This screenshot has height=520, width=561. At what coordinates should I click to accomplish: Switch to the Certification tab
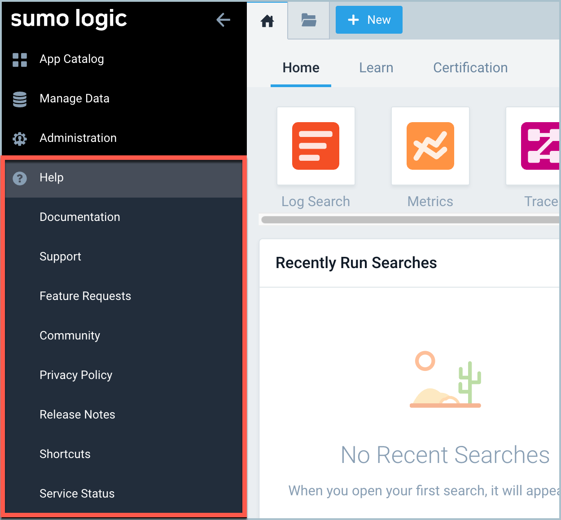click(x=470, y=68)
